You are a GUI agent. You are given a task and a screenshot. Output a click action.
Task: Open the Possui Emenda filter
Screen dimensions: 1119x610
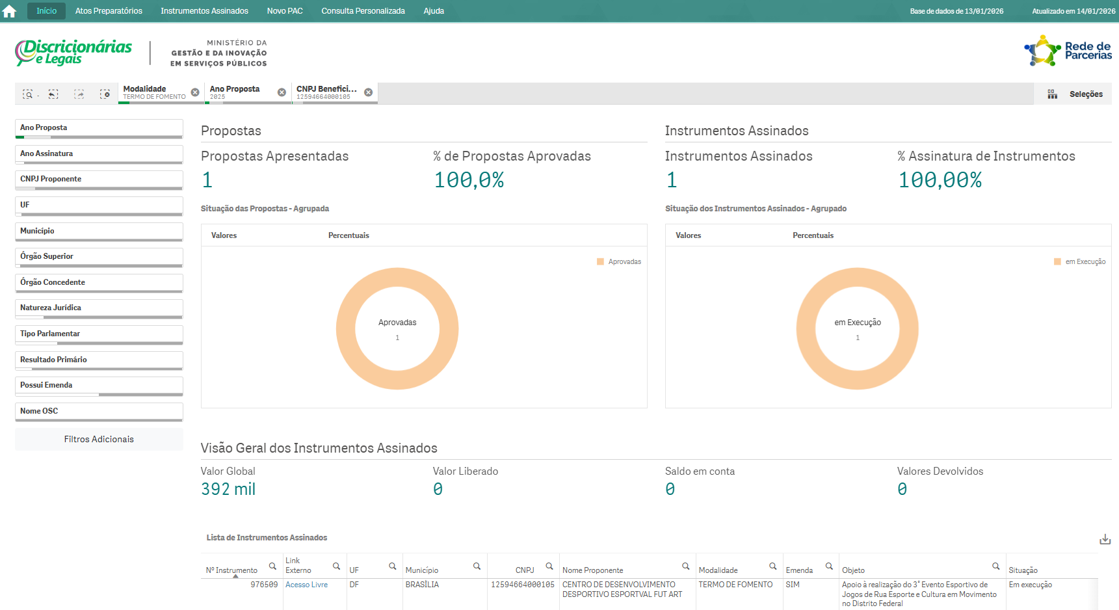point(99,386)
